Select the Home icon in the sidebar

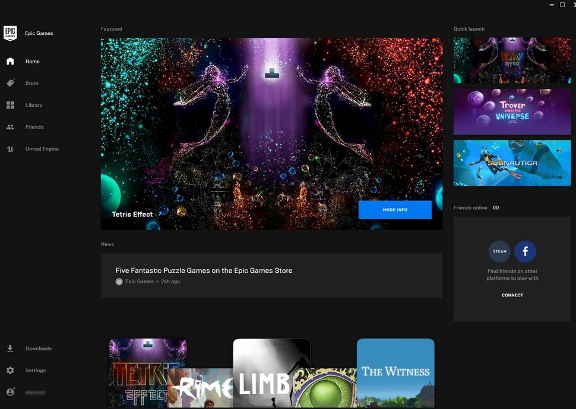click(10, 61)
